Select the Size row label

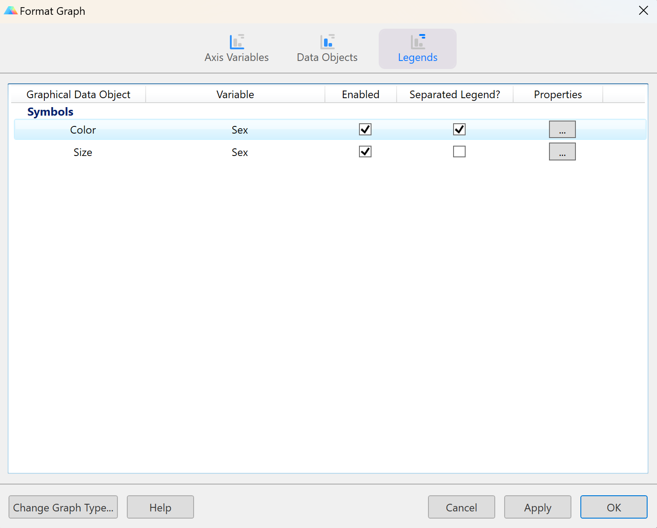click(x=83, y=152)
